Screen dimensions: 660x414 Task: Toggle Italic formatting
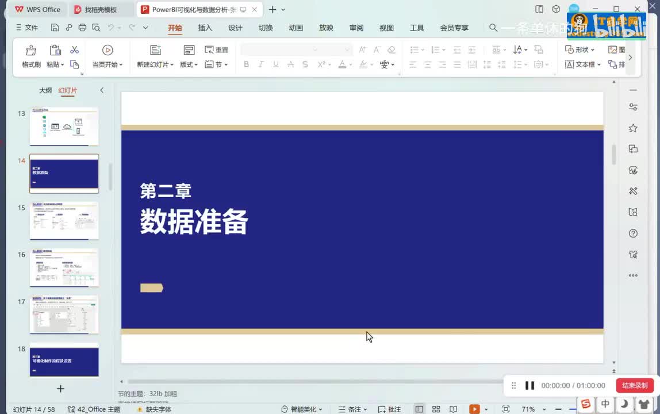coord(261,64)
